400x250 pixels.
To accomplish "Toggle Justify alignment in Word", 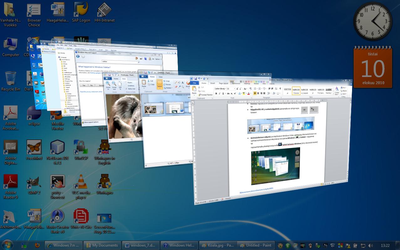I will pos(264,93).
